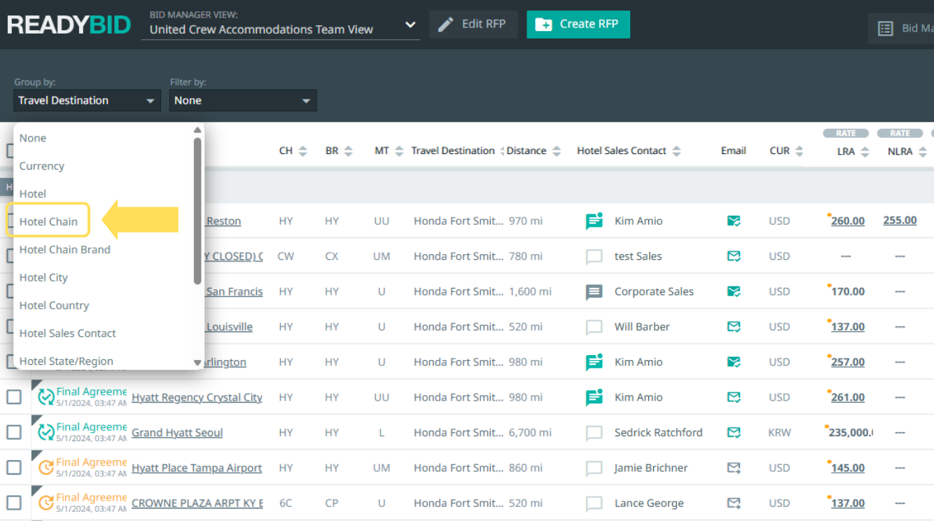This screenshot has width=934, height=521.
Task: Open message icon for test Sales row
Action: click(594, 257)
